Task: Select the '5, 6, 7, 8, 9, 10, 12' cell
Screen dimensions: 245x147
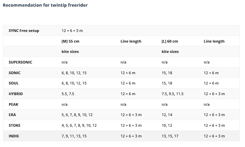Action: (x=77, y=115)
